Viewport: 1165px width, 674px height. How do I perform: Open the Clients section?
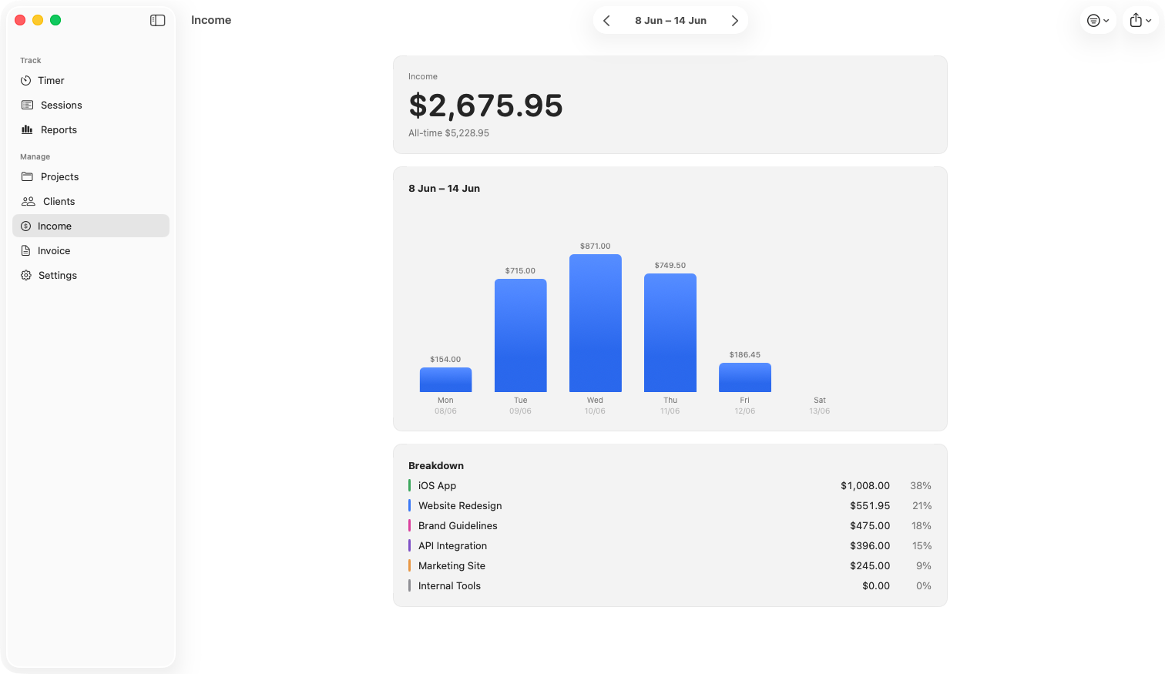coord(91,202)
